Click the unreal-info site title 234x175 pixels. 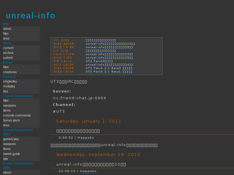coord(31,16)
